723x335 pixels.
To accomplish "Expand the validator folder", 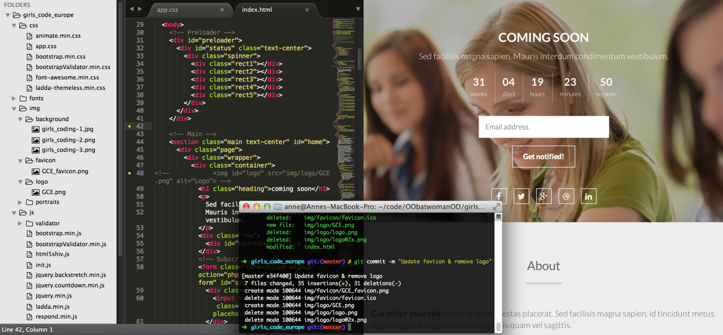I will [x=20, y=223].
